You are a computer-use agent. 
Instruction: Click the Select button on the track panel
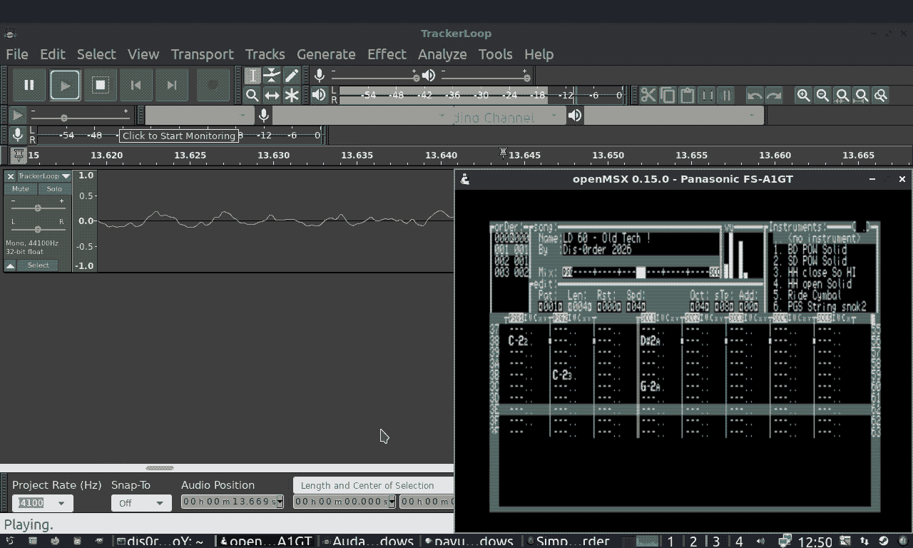(39, 265)
